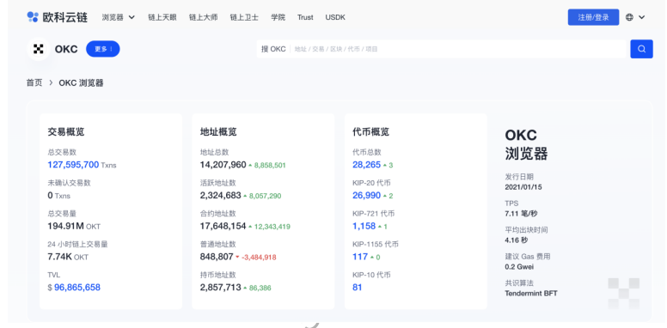Click the blue search magnifier button
The height and width of the screenshot is (328, 667).
pyautogui.click(x=641, y=49)
